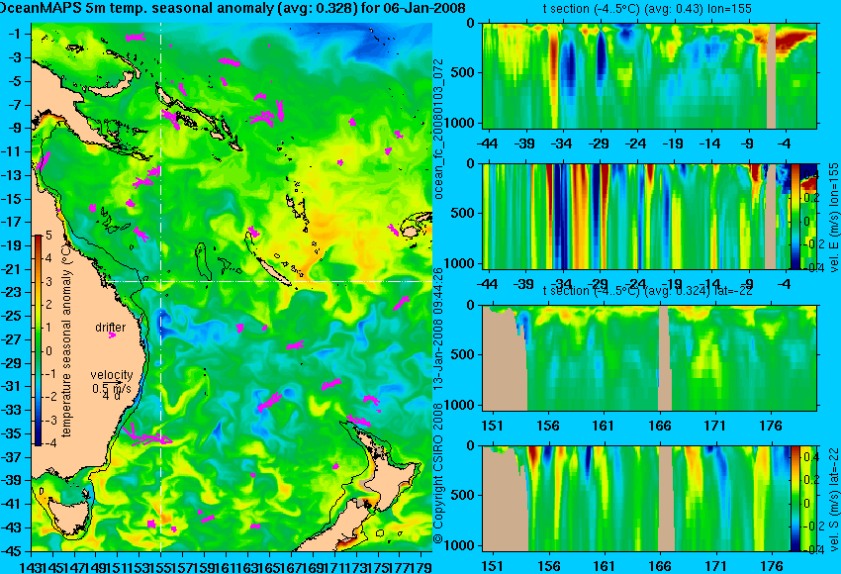Click the '179' longitude label on the main map
Viewport: 841px width, 574px height.
(421, 566)
